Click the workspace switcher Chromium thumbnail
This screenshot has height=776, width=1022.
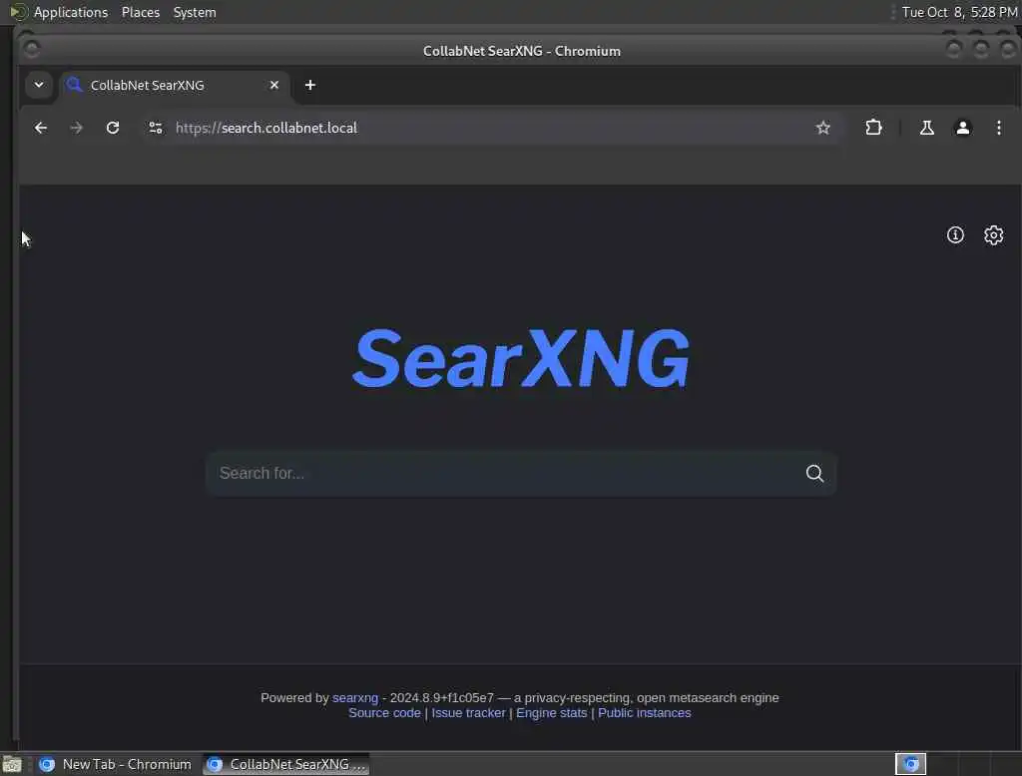(x=910, y=764)
